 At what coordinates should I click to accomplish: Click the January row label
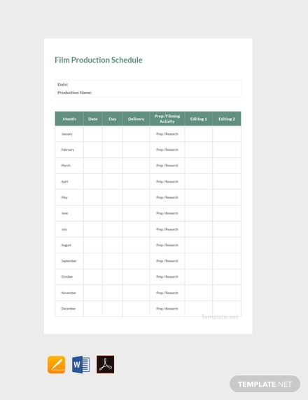point(66,134)
